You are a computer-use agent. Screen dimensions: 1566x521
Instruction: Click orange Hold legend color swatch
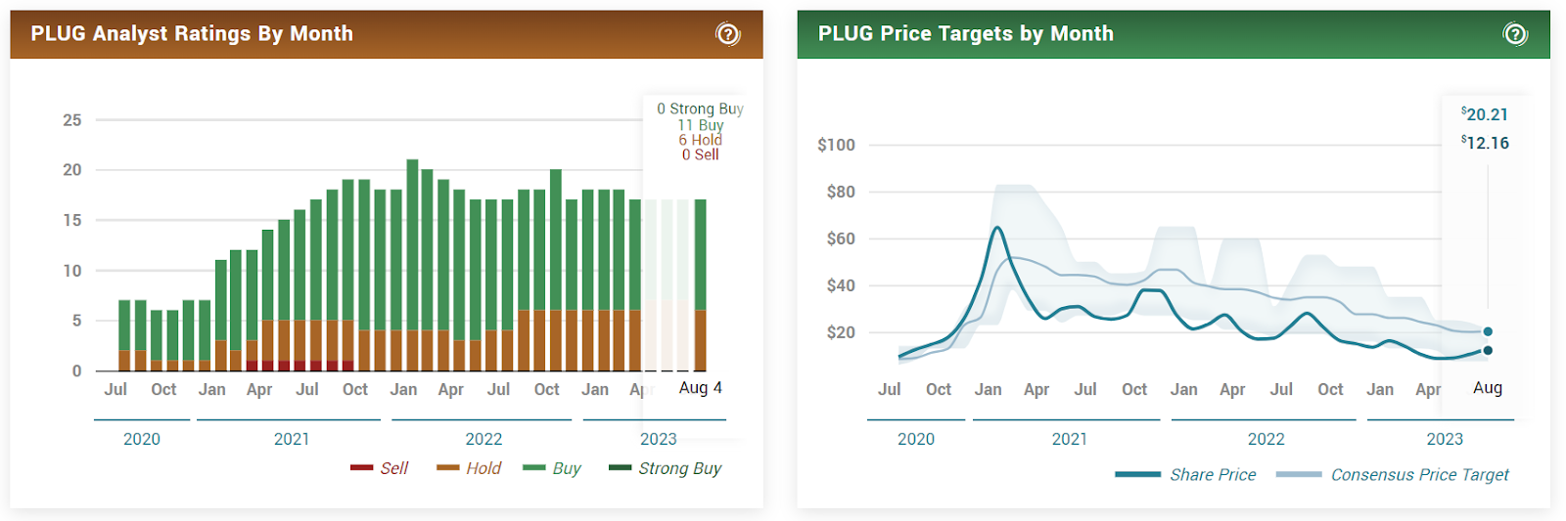pos(448,468)
